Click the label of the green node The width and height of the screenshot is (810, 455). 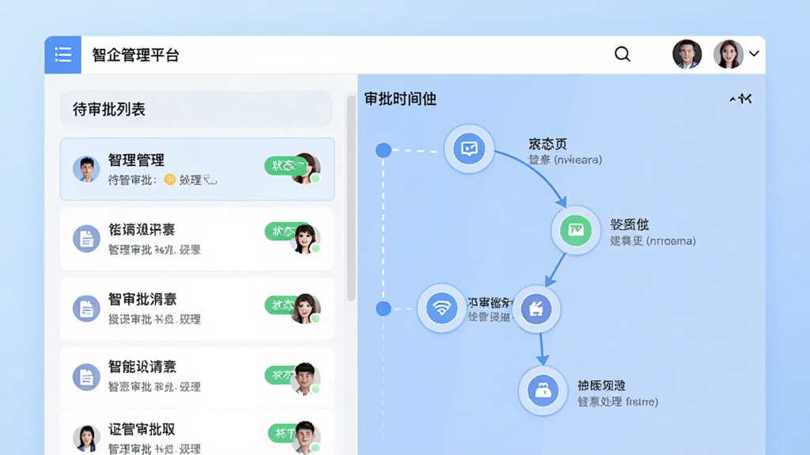[653, 233]
